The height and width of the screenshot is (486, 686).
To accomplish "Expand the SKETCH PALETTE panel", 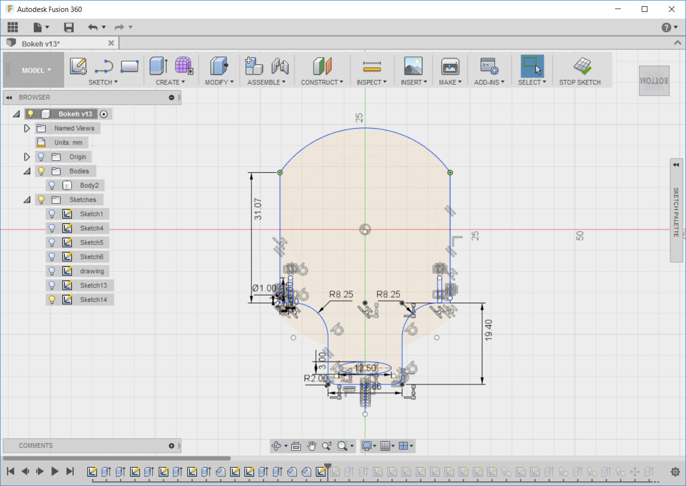I will click(676, 164).
